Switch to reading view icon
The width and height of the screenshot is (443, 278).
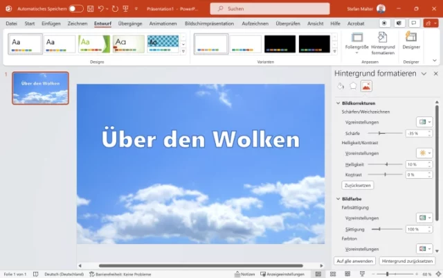click(x=347, y=274)
